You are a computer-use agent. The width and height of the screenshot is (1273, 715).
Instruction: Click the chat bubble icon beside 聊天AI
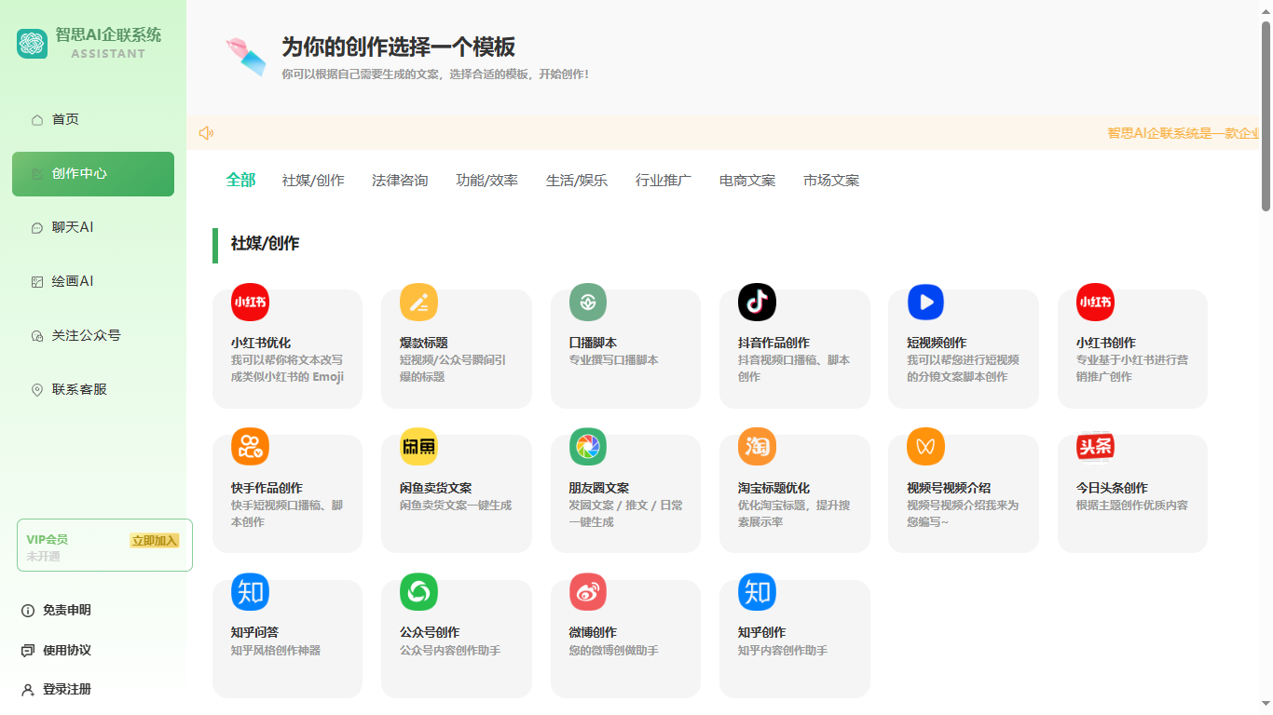pos(37,228)
